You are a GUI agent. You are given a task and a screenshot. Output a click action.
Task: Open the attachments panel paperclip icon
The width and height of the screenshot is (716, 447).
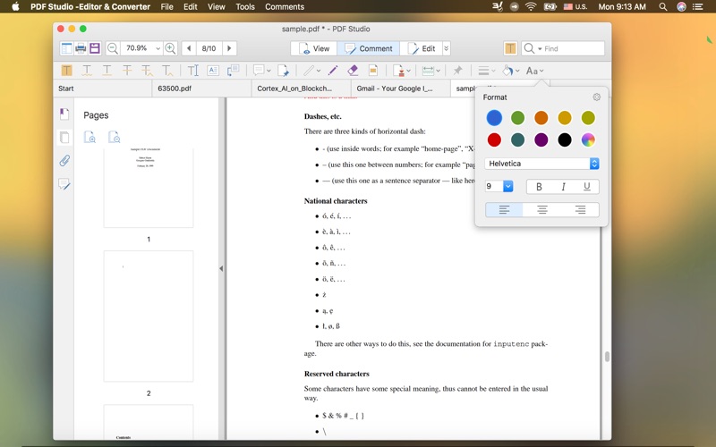[x=64, y=161]
